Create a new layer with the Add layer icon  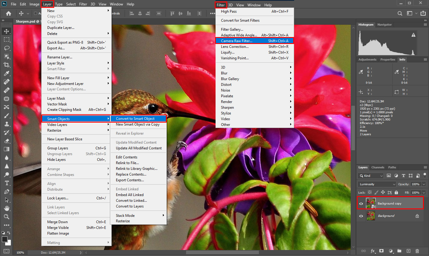(408, 251)
